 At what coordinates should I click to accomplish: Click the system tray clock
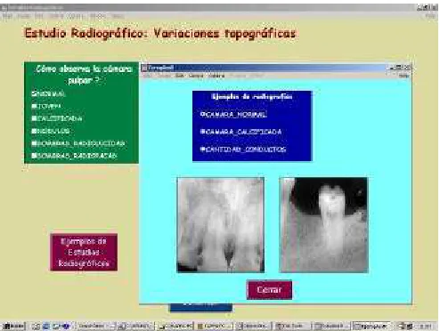click(426, 327)
